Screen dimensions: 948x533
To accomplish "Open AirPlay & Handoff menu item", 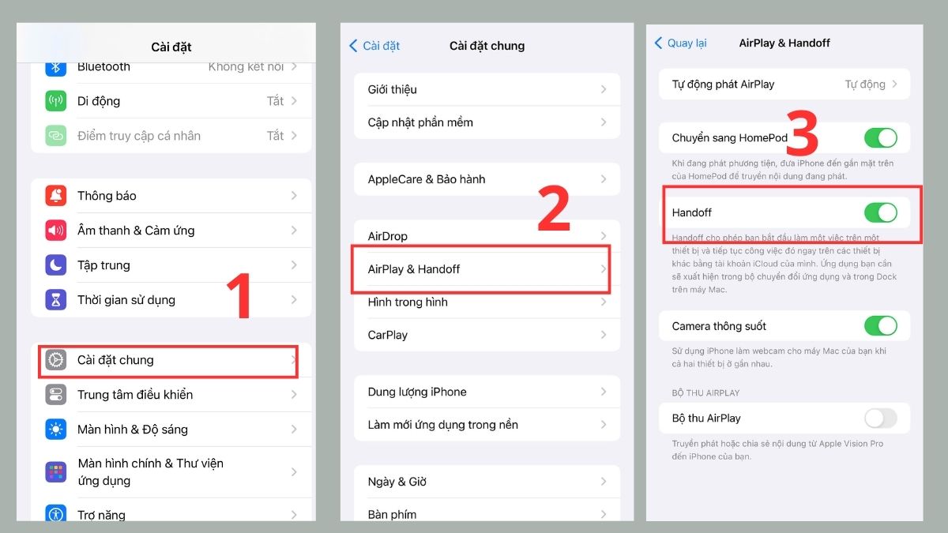I will click(480, 268).
